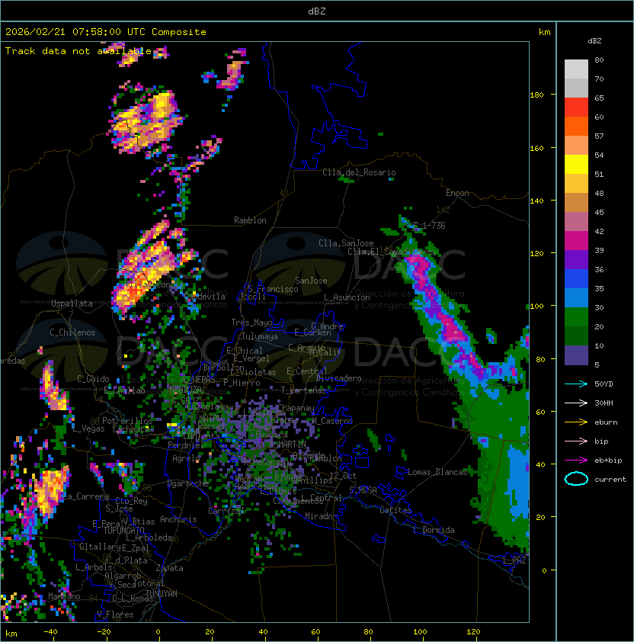
Task: Click the pink bip arrow in legend
Action: 576,441
